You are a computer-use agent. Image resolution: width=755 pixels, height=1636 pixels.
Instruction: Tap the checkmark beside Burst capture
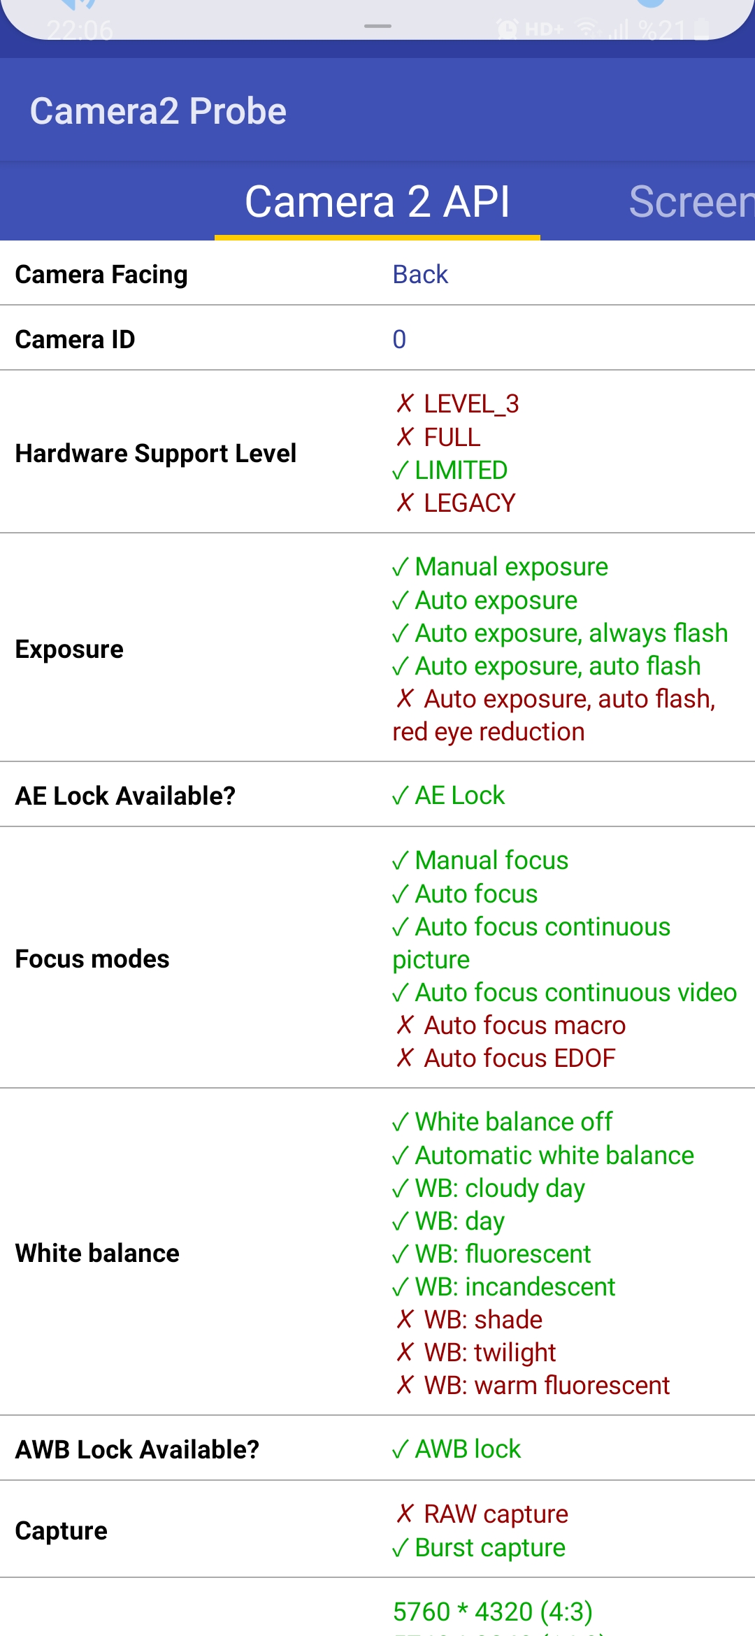click(x=401, y=1548)
